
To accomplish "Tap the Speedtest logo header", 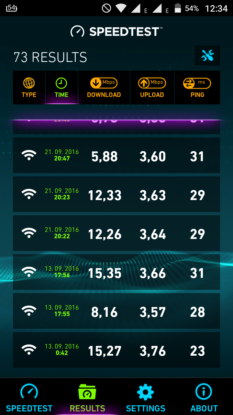I will (116, 31).
